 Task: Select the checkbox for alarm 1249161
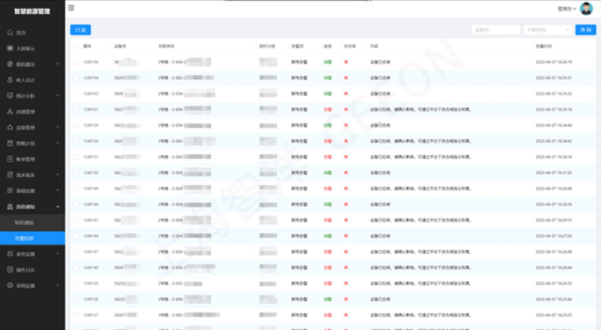click(x=75, y=109)
